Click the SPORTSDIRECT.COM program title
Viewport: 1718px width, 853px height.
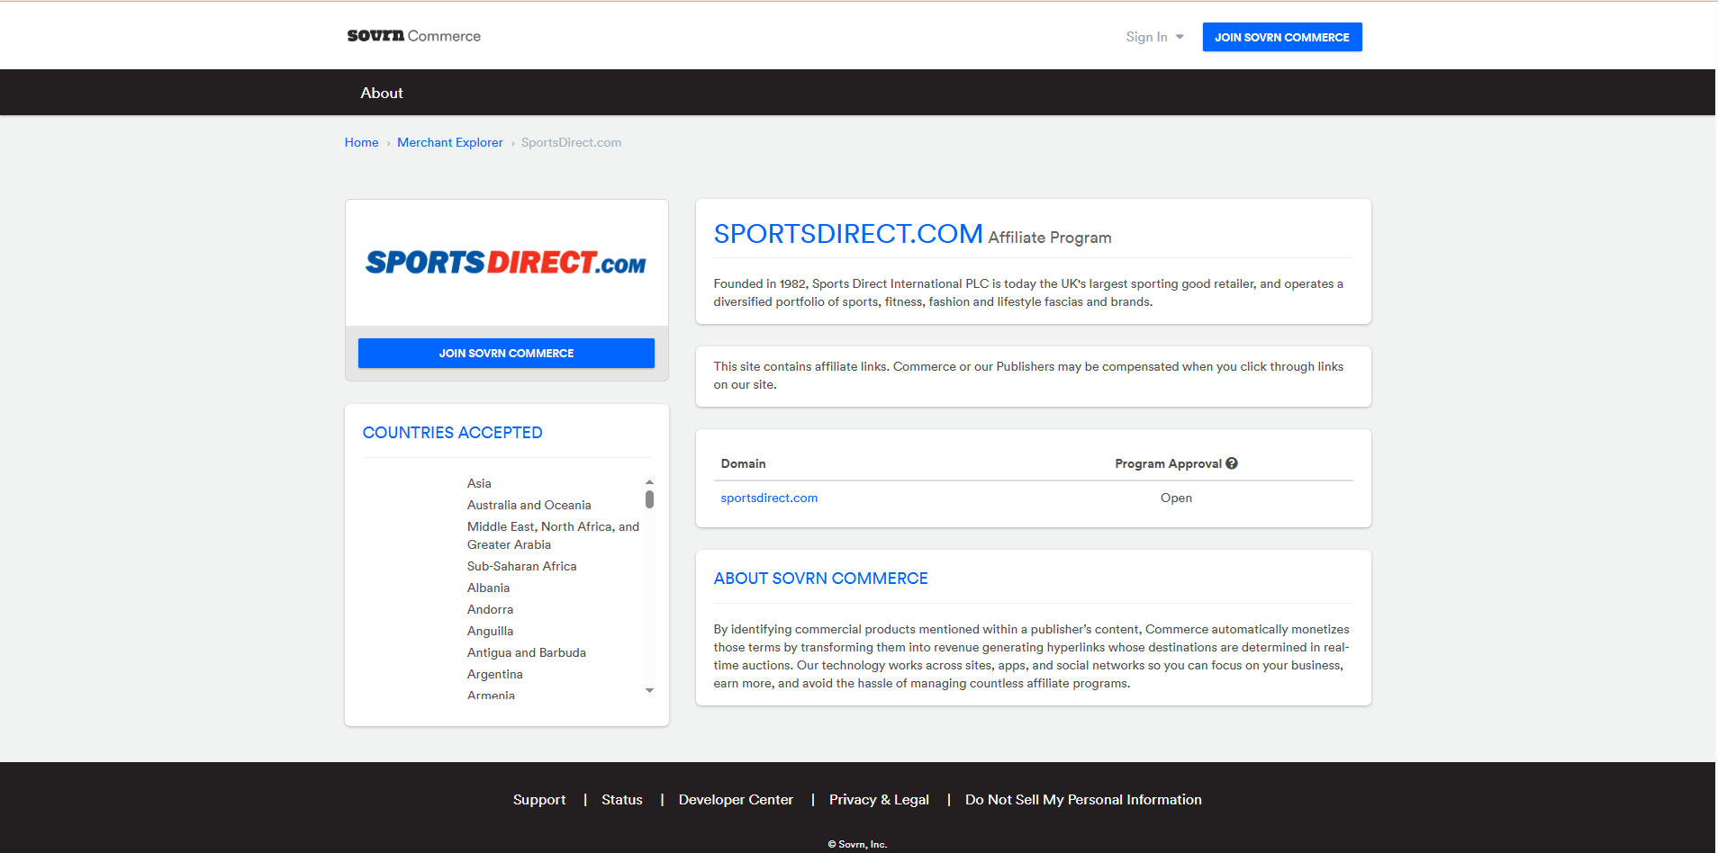point(847,234)
